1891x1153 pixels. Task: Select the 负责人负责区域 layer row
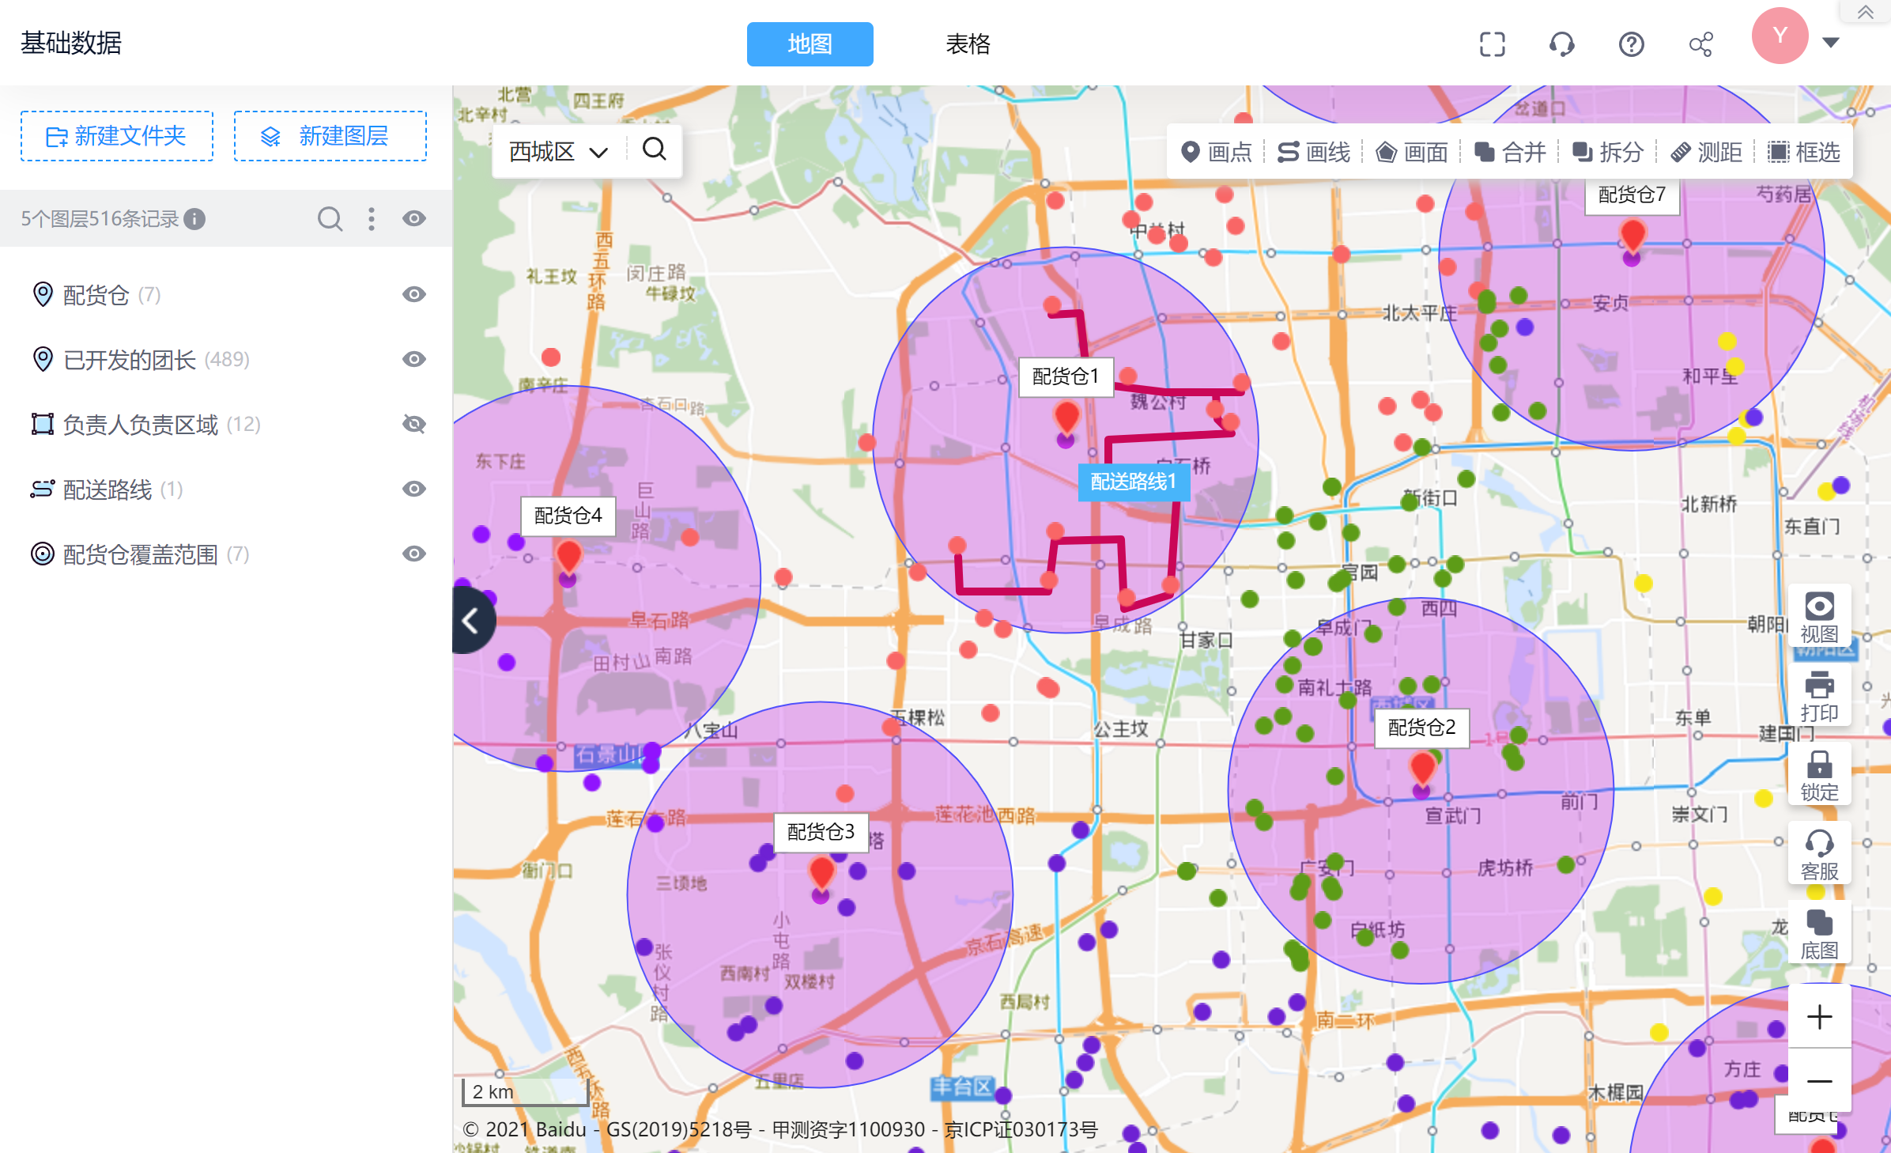click(226, 425)
